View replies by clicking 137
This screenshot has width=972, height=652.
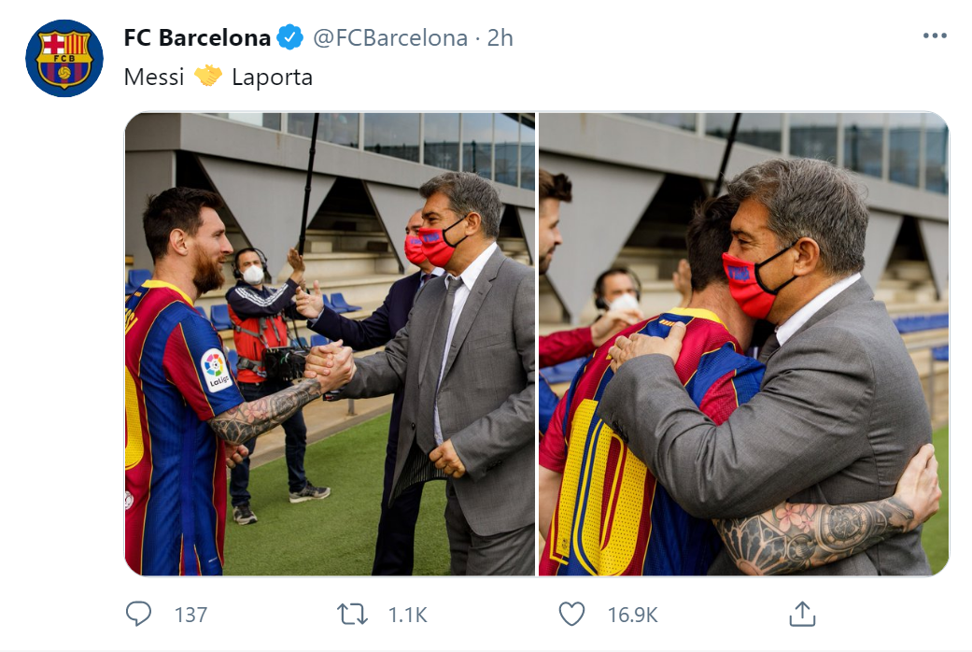(190, 615)
